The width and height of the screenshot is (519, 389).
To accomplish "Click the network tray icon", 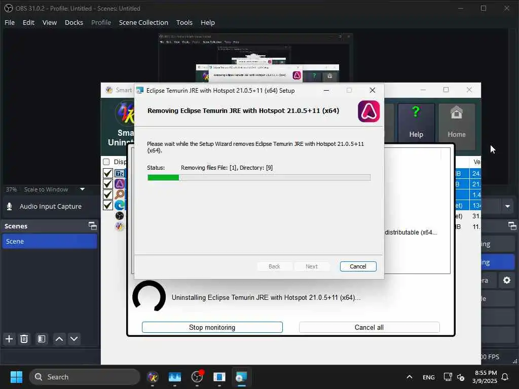I will 448,377.
